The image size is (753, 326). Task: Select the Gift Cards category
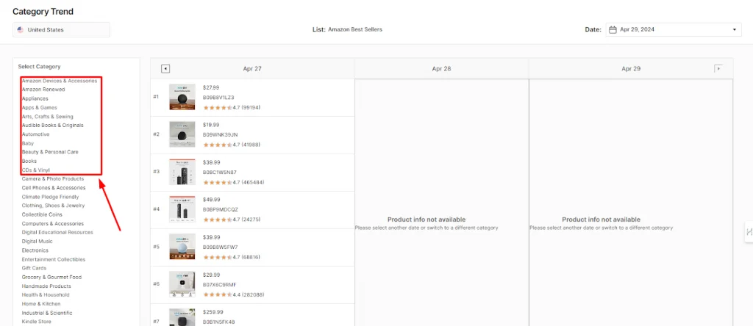(34, 269)
